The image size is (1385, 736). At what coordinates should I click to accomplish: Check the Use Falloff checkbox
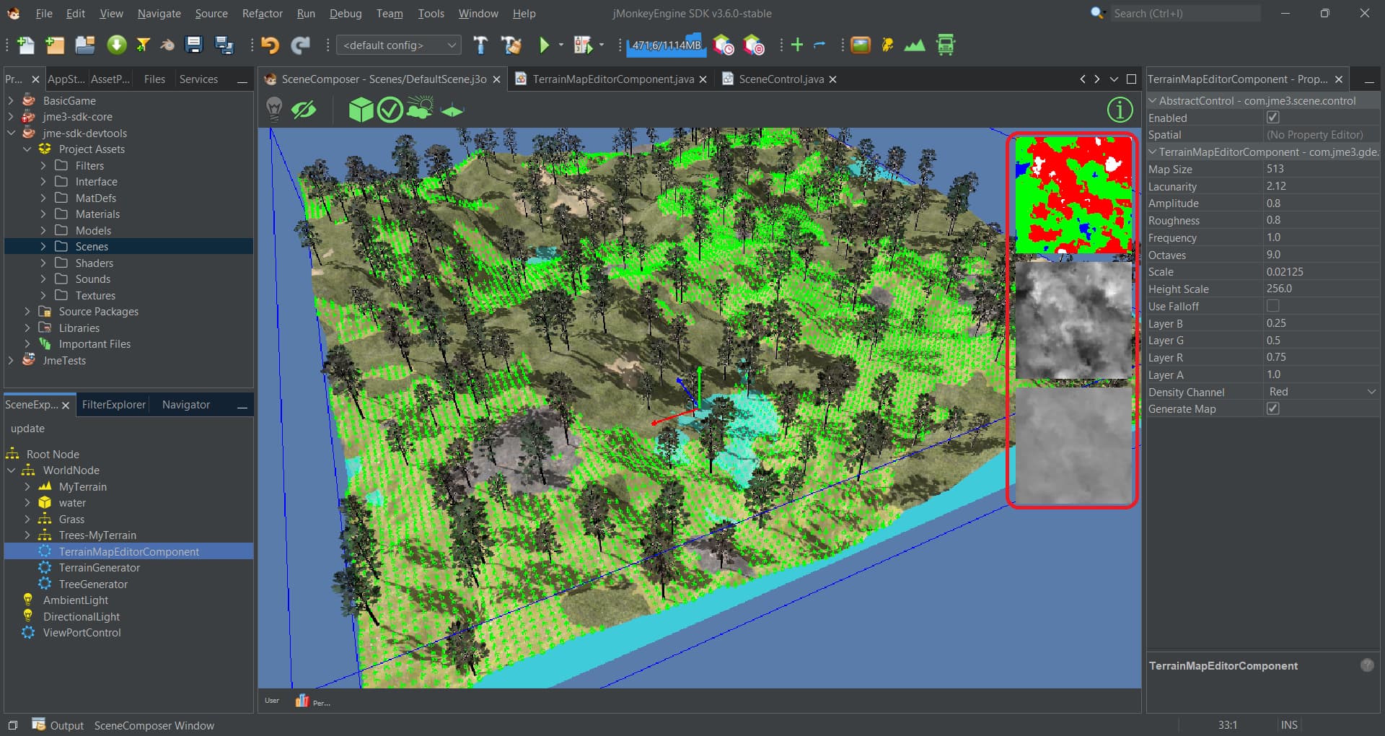[x=1272, y=306]
